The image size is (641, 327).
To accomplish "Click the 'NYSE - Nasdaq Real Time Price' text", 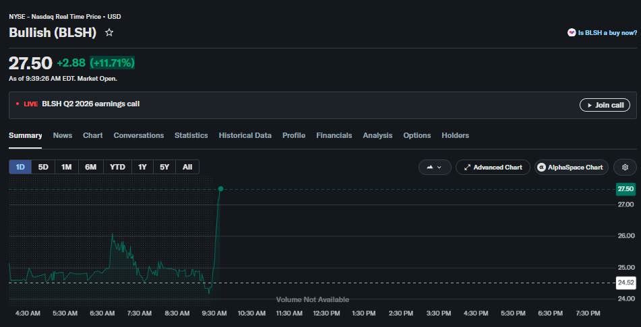I will point(55,17).
